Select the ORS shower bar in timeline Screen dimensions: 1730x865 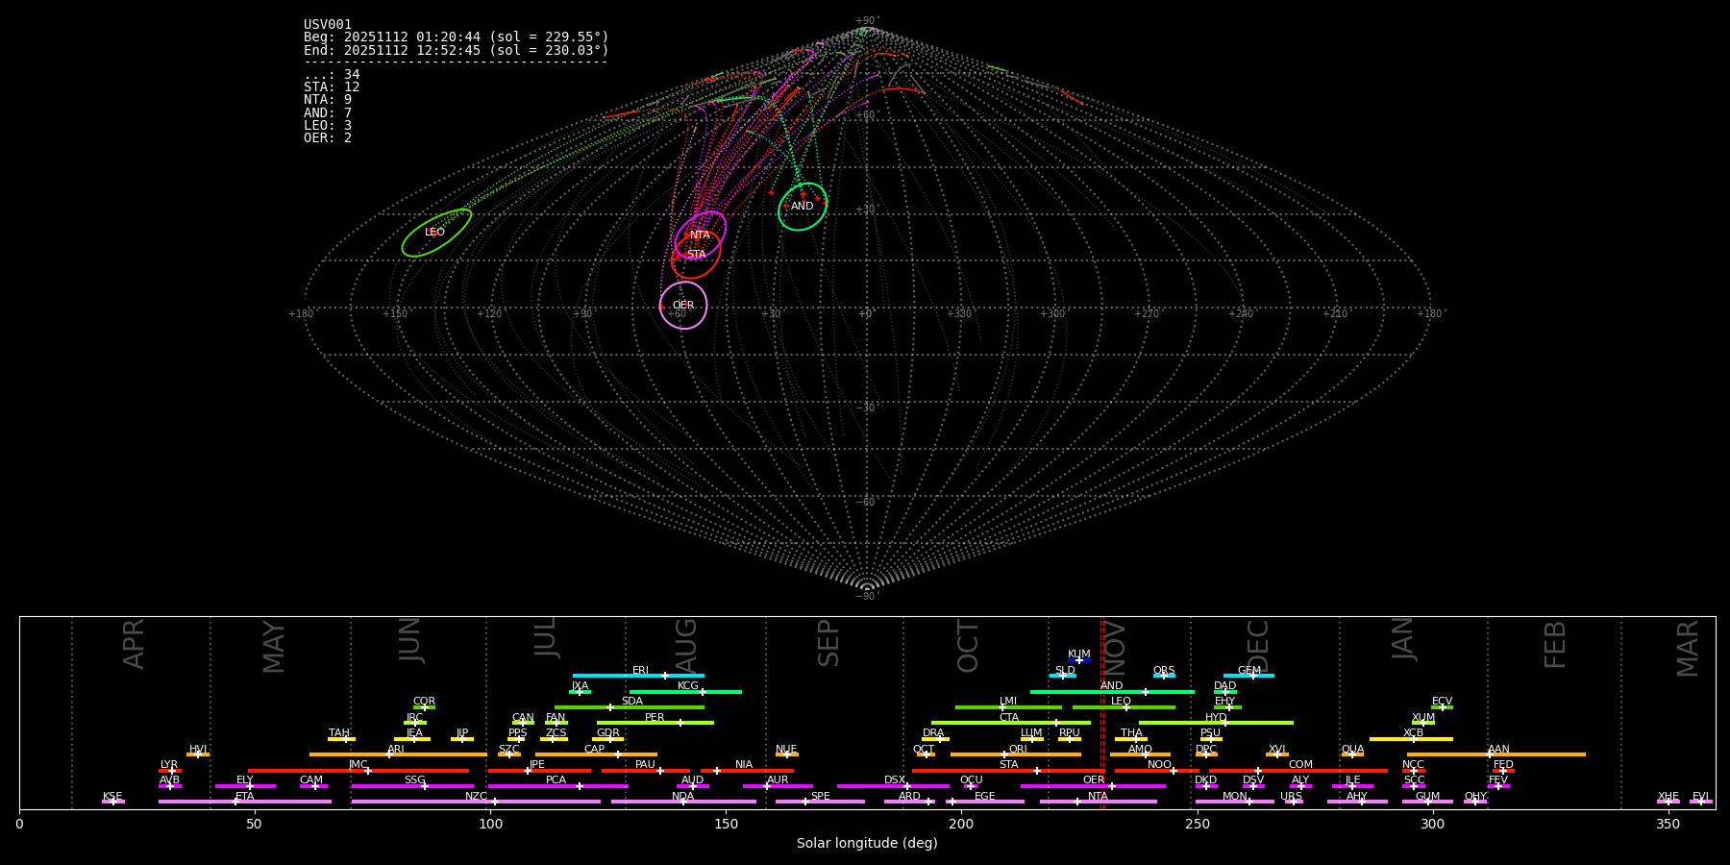[x=1164, y=676]
